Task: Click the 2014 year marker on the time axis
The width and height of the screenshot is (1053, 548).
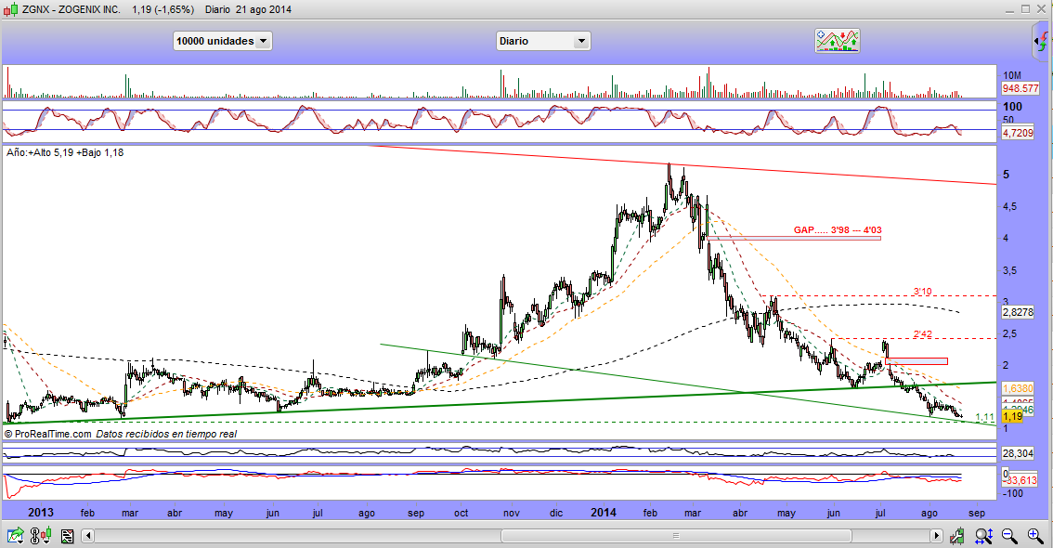Action: [603, 513]
